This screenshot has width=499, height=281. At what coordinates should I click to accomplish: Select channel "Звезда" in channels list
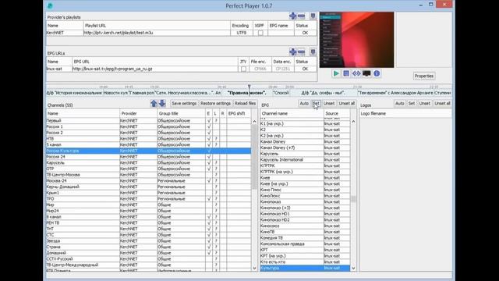click(x=148, y=241)
